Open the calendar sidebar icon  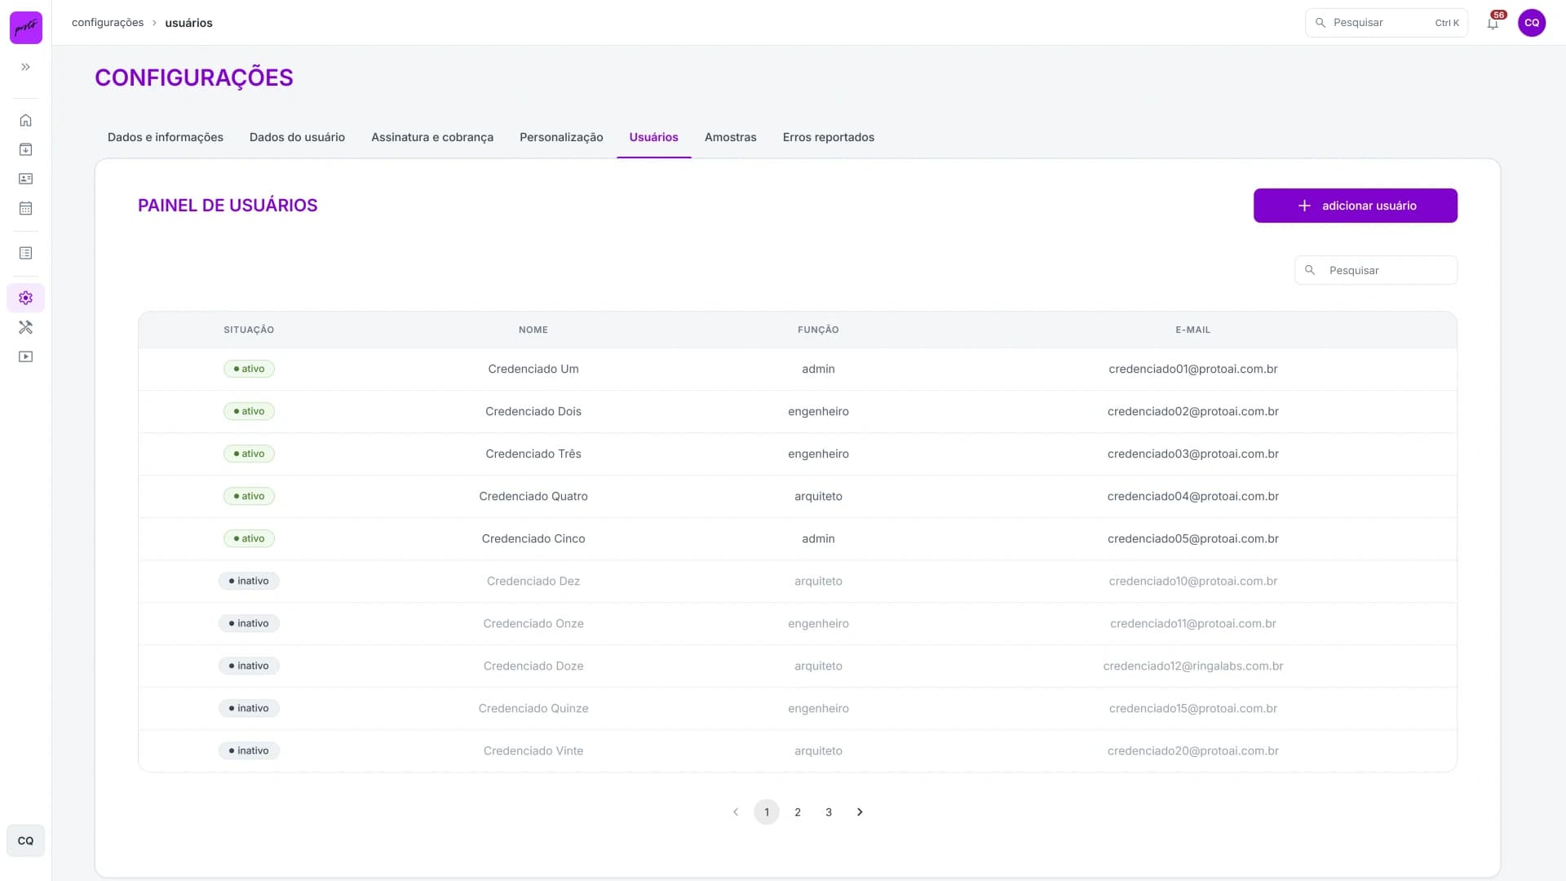click(25, 208)
